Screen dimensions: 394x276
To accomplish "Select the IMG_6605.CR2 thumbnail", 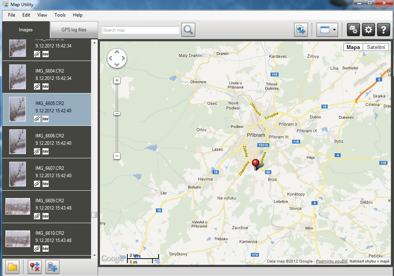I will (x=18, y=109).
